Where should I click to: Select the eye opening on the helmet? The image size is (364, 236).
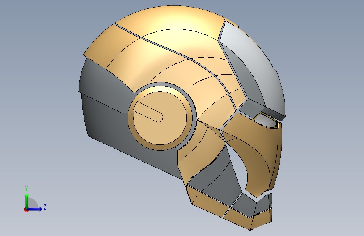click(x=267, y=121)
